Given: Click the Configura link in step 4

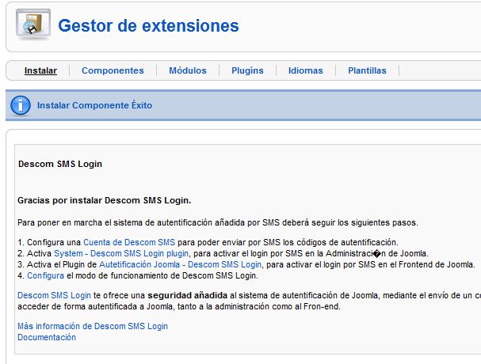Looking at the screenshot, I should (x=45, y=275).
